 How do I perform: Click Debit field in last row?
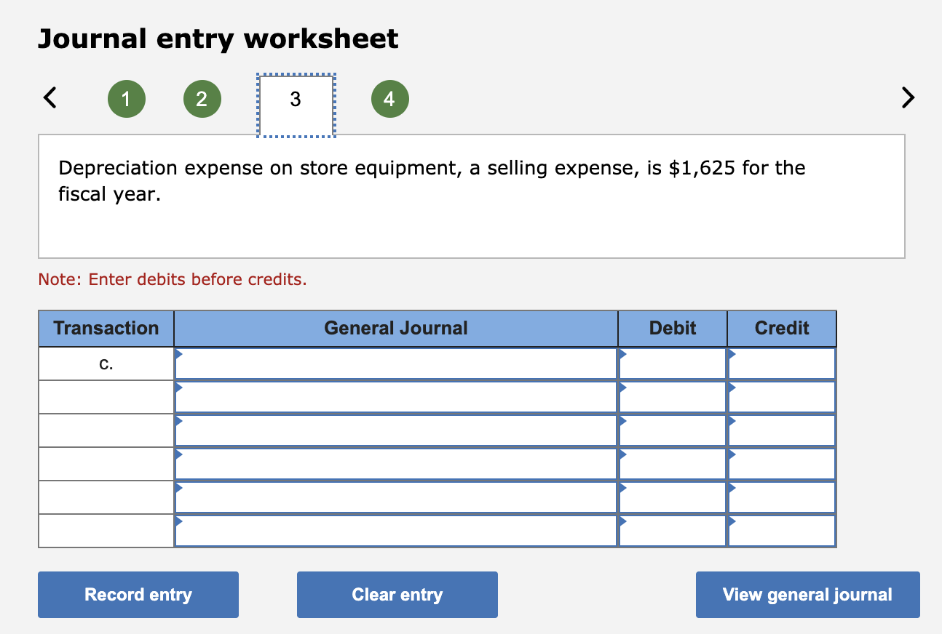point(673,531)
